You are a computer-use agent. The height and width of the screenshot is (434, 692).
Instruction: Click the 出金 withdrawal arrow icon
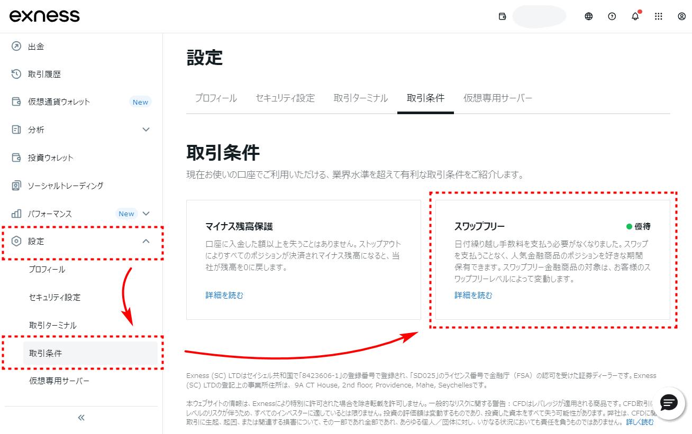point(16,47)
